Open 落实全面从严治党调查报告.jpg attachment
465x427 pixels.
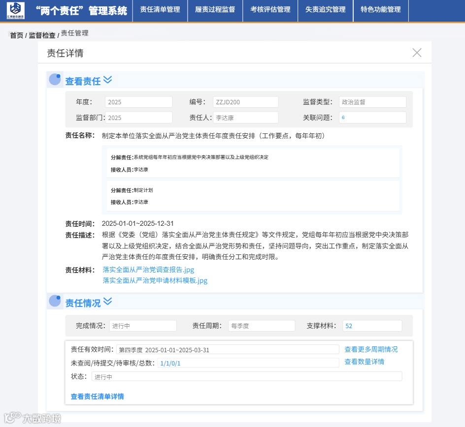click(148, 270)
